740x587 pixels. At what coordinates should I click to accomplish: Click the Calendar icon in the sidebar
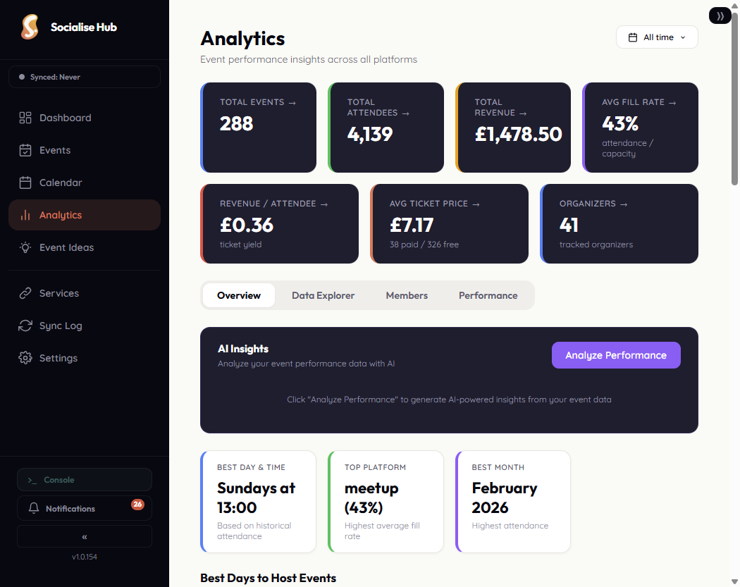click(x=24, y=183)
